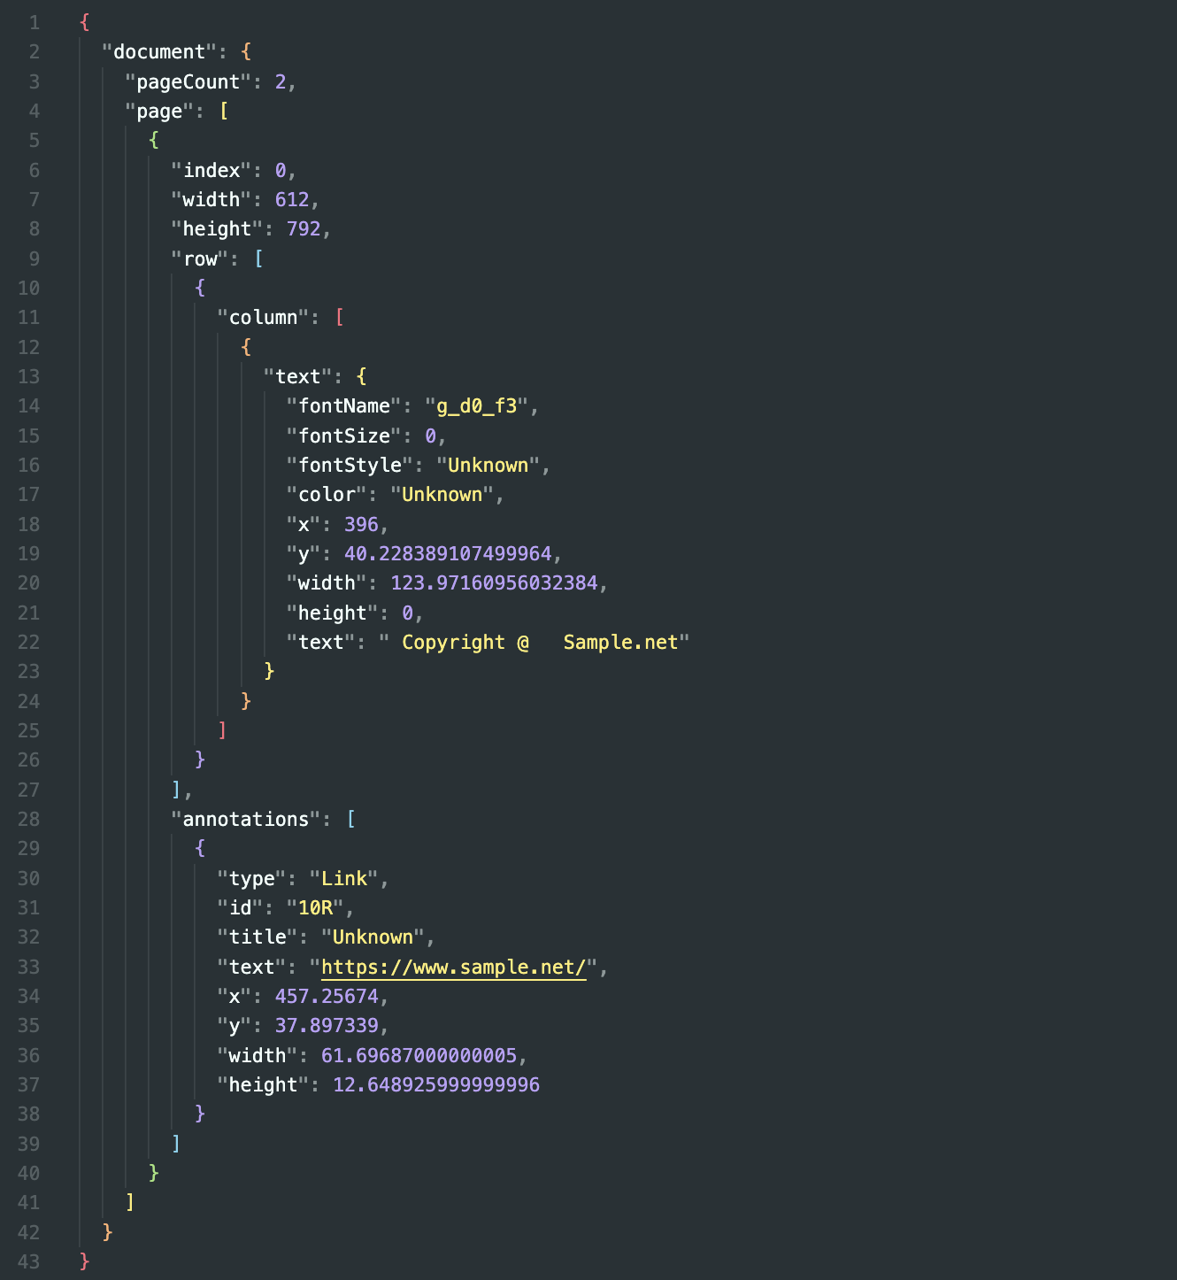Click the closing bracket on line 27
The image size is (1177, 1280).
[177, 790]
